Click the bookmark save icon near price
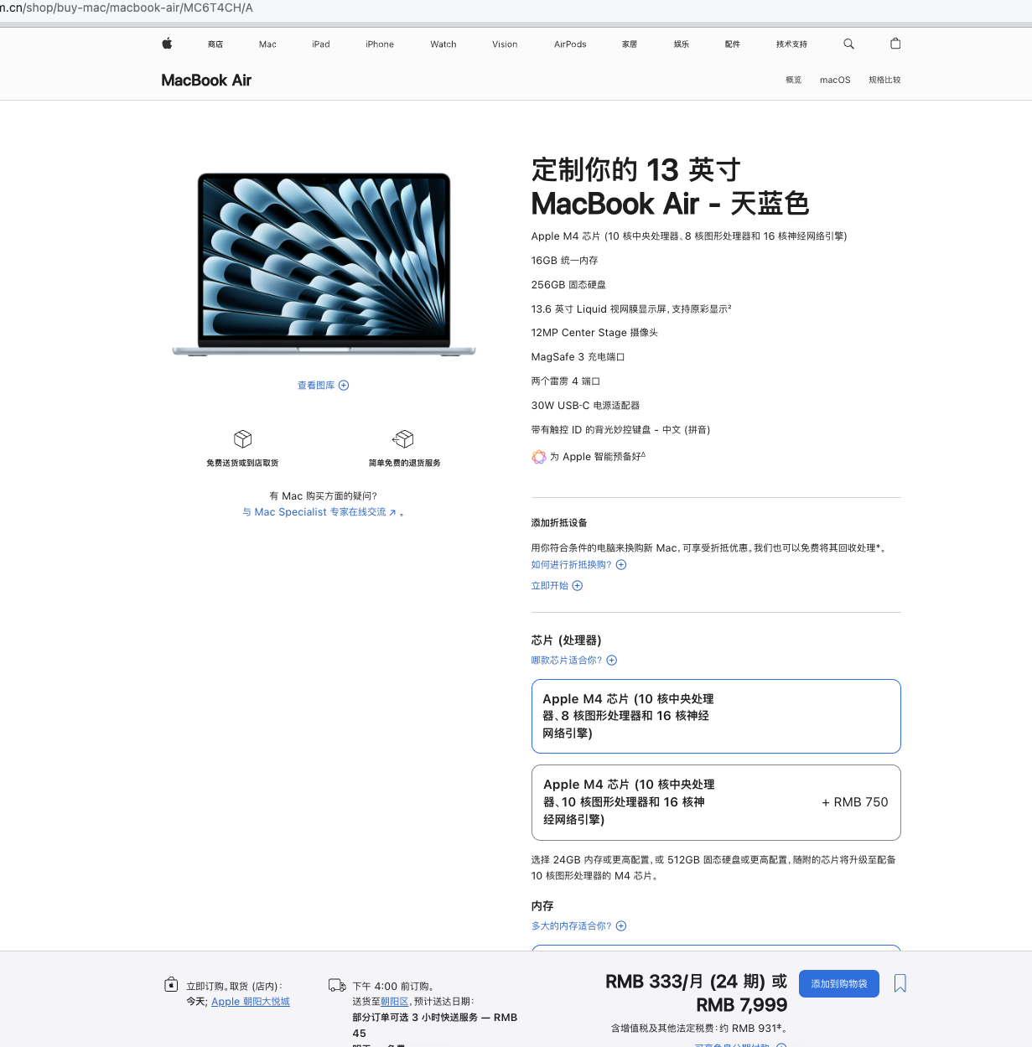 click(x=900, y=983)
